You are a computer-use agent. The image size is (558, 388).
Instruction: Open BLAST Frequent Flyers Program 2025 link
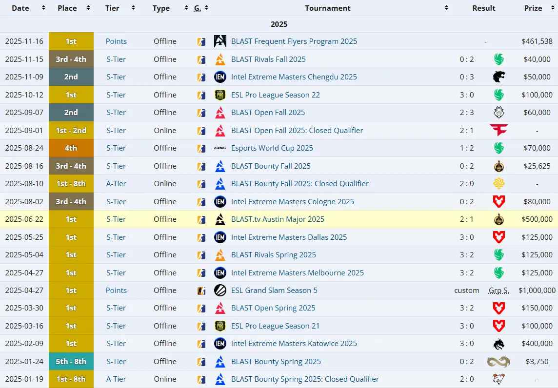[x=294, y=41]
